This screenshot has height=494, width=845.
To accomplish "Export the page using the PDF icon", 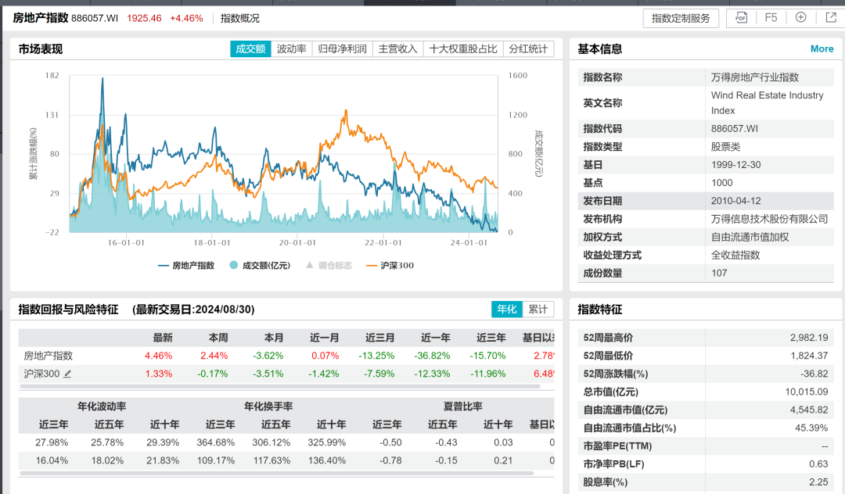I will coord(741,18).
